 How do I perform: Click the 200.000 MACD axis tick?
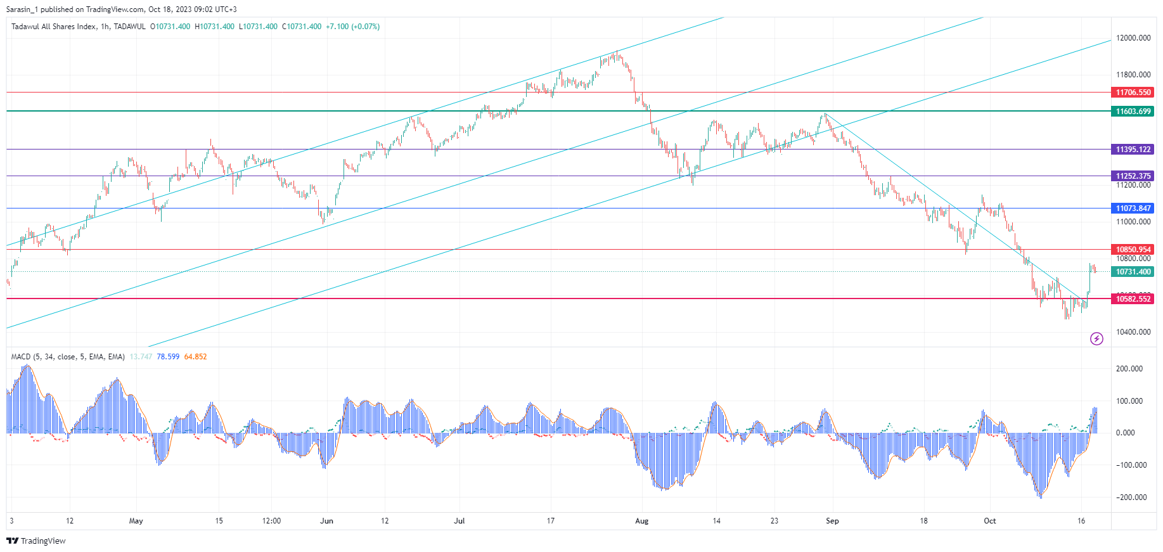1129,369
